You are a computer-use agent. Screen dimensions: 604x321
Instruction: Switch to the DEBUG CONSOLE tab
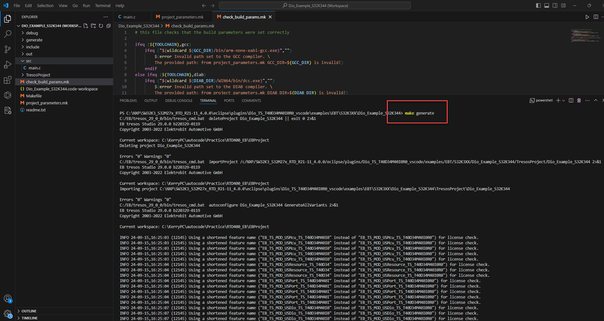(x=179, y=100)
